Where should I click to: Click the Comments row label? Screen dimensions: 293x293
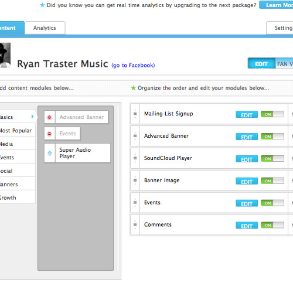158,224
